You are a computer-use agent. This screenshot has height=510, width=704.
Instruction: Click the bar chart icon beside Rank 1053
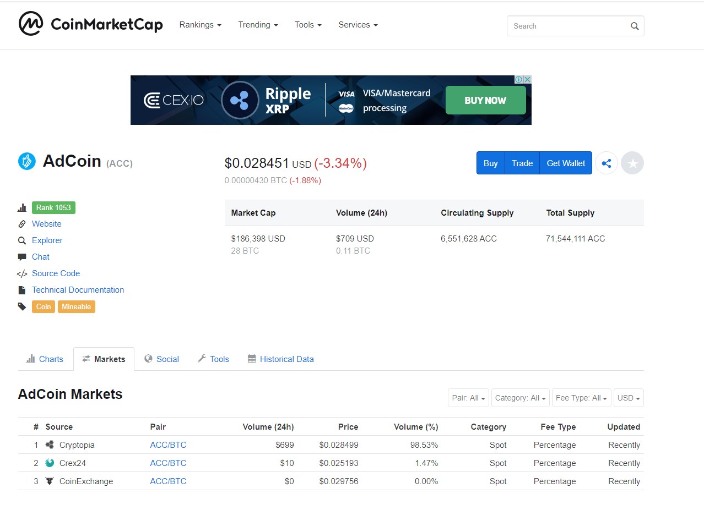point(22,207)
